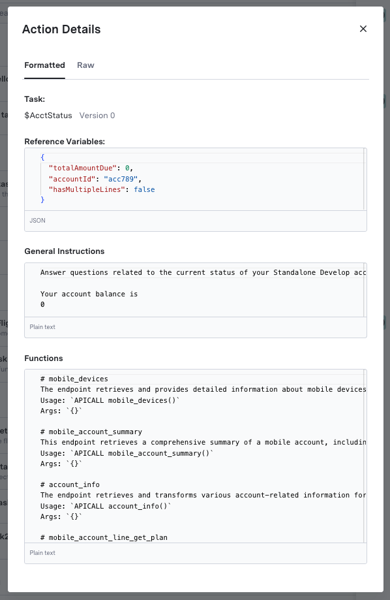
Task: Click the # mobile_devices function heading
Action: coord(74,379)
